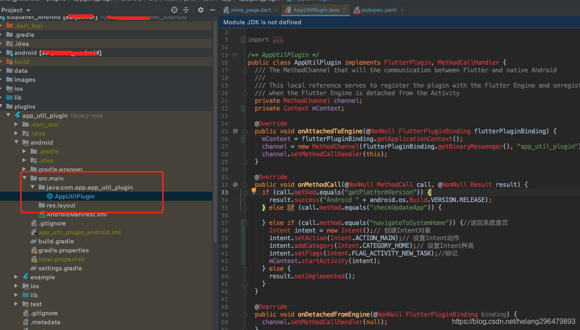Open the Project panel gear settings
This screenshot has width=580, height=330.
click(200, 9)
